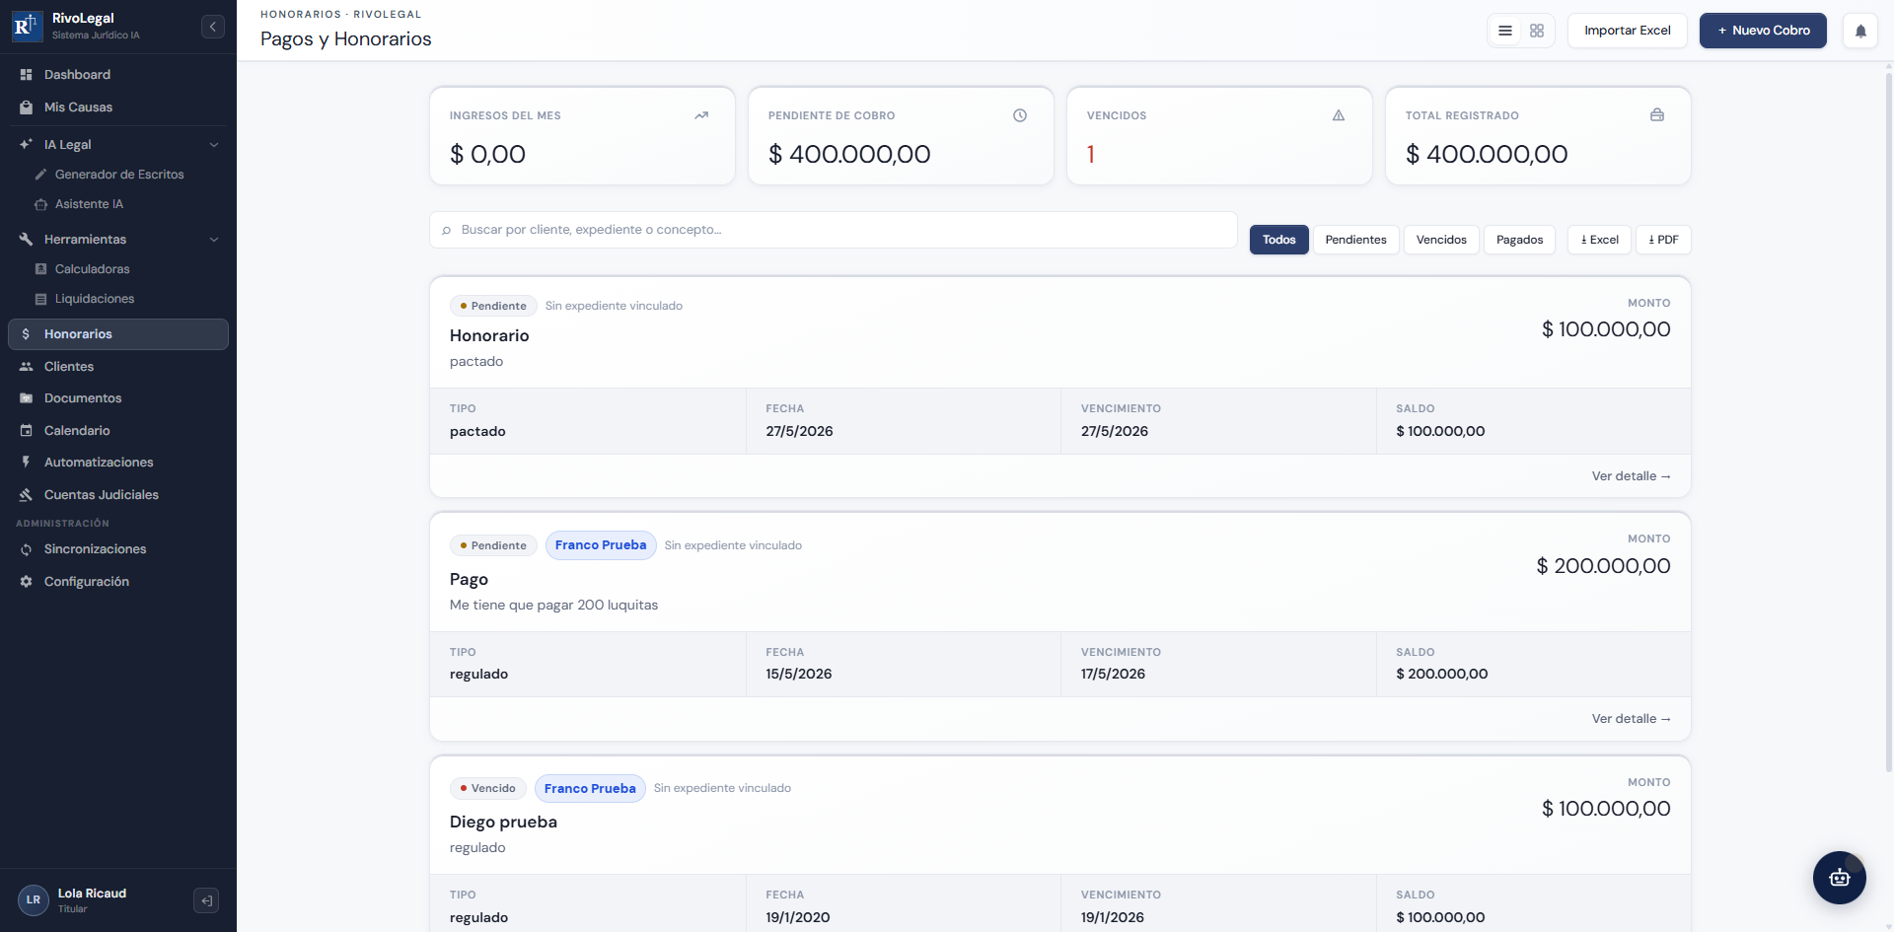The height and width of the screenshot is (932, 1894).
Task: Open Dashboard from the sidebar
Action: 118,75
